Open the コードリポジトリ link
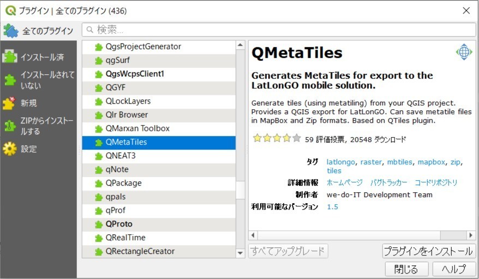The width and height of the screenshot is (479, 279). click(436, 182)
